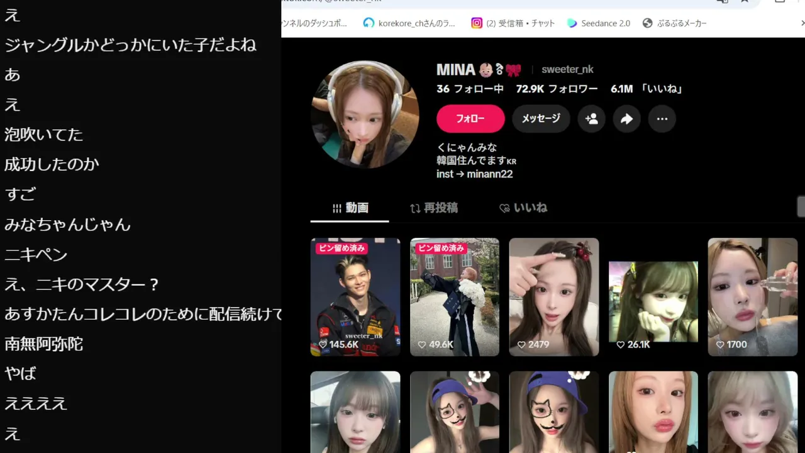
Task: Click chat comment すご
Action: [20, 194]
